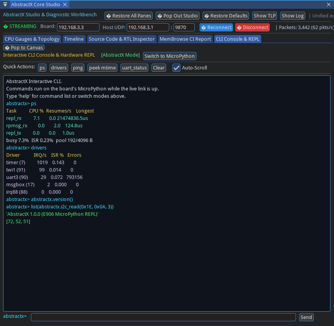The image size is (334, 326).
Task: Click the timer (7) driver row
Action: [x=41, y=163]
